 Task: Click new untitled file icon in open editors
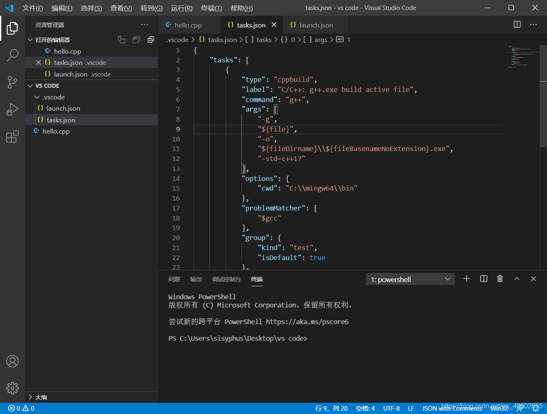click(x=121, y=40)
